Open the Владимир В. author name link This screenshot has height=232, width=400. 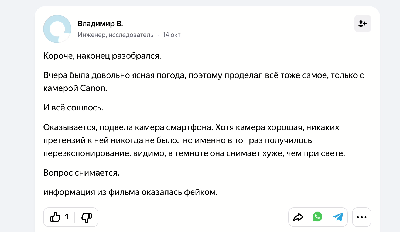[100, 24]
